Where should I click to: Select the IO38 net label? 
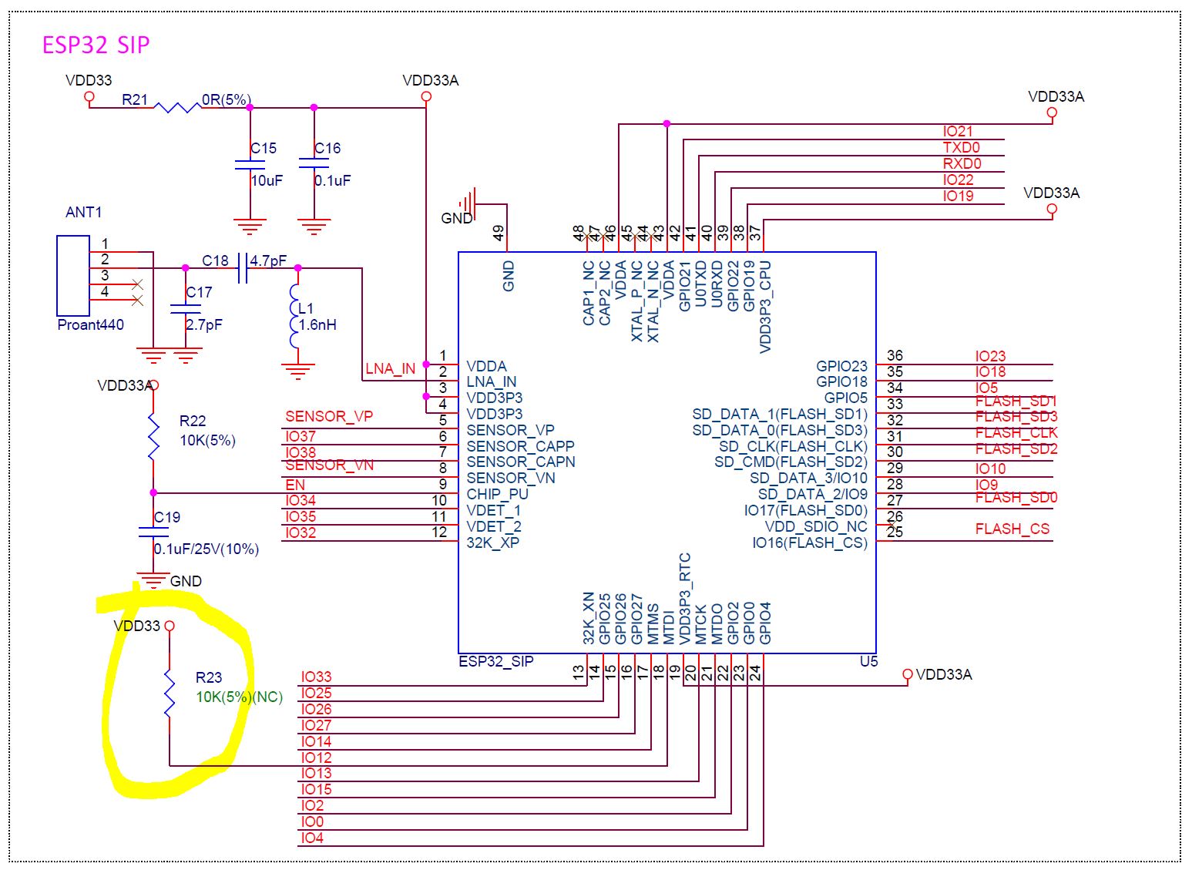point(301,453)
